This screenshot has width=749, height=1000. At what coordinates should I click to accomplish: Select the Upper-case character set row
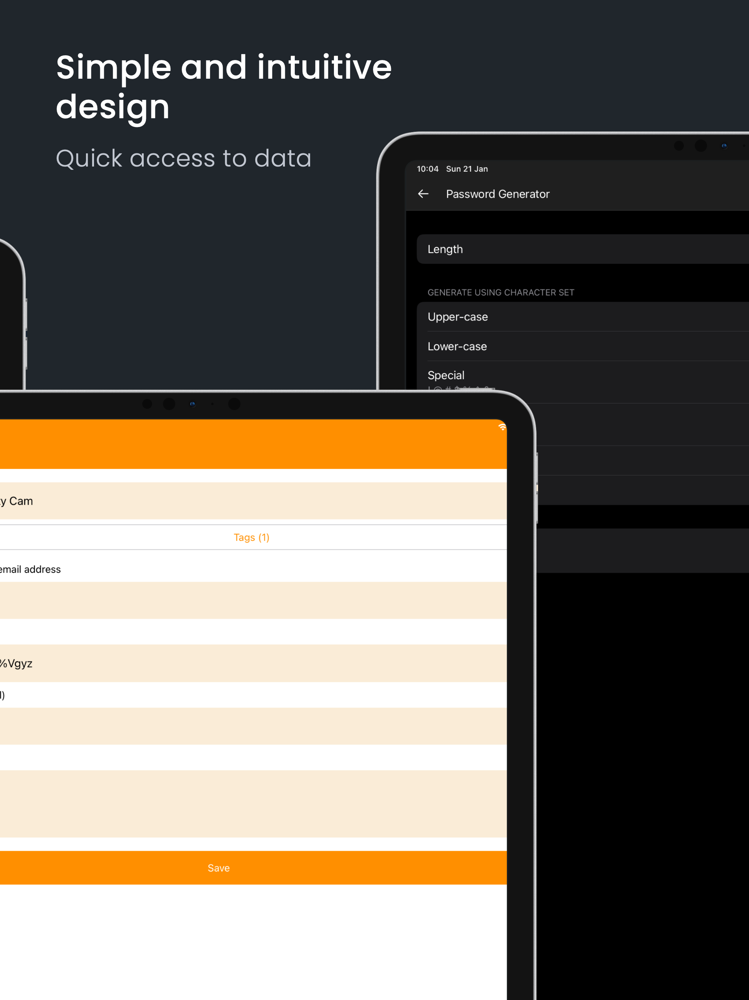pos(582,317)
